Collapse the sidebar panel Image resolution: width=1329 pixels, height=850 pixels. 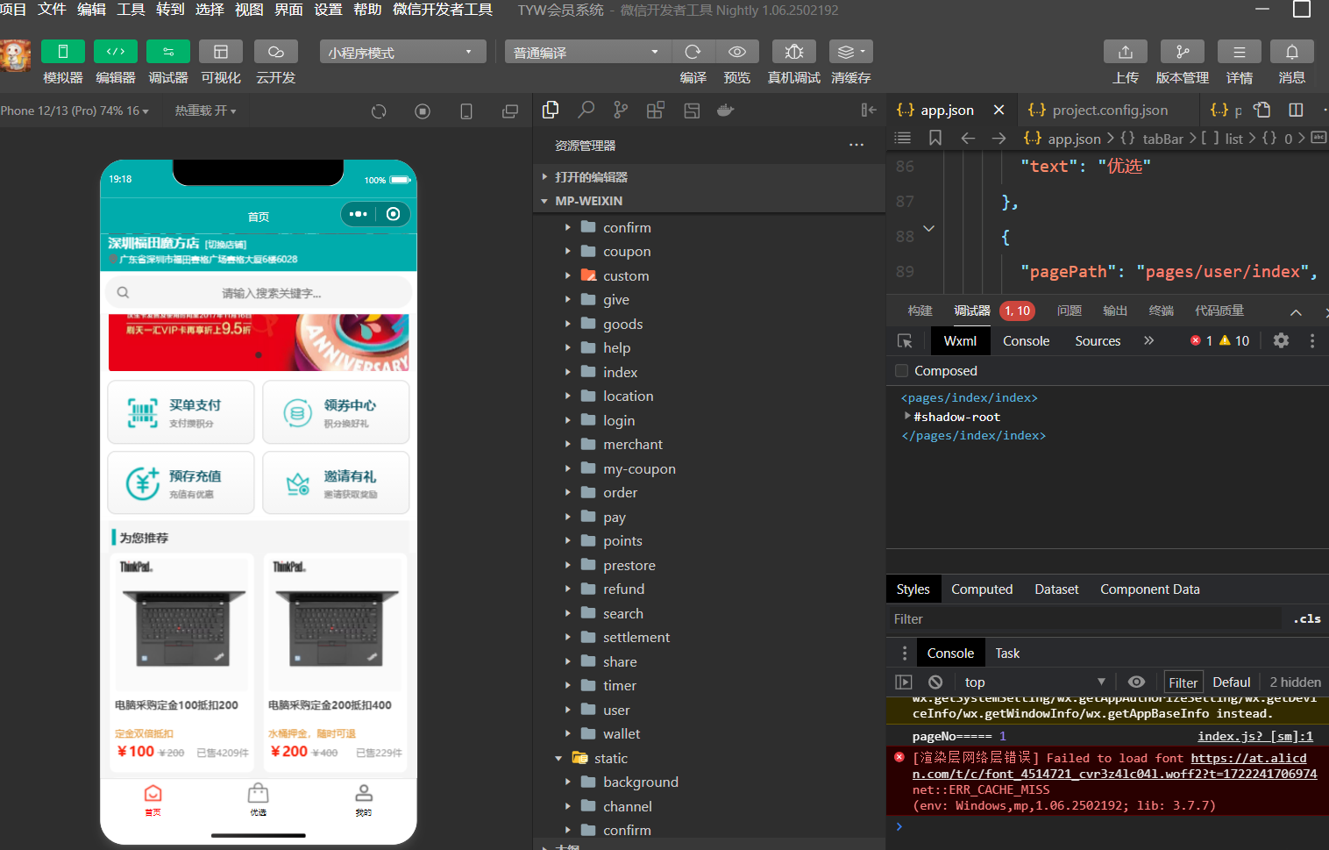pos(869,110)
